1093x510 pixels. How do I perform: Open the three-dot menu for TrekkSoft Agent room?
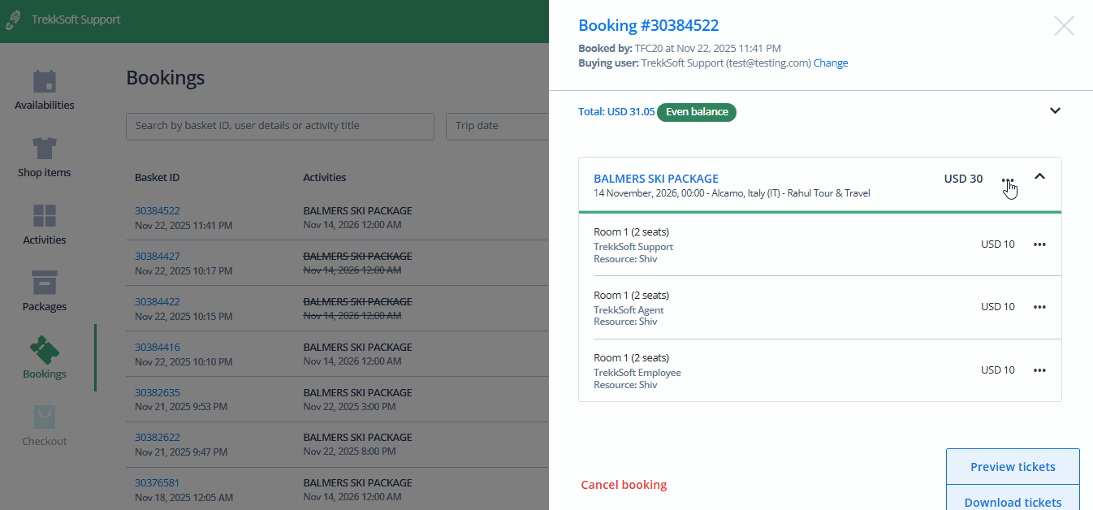pyautogui.click(x=1040, y=306)
